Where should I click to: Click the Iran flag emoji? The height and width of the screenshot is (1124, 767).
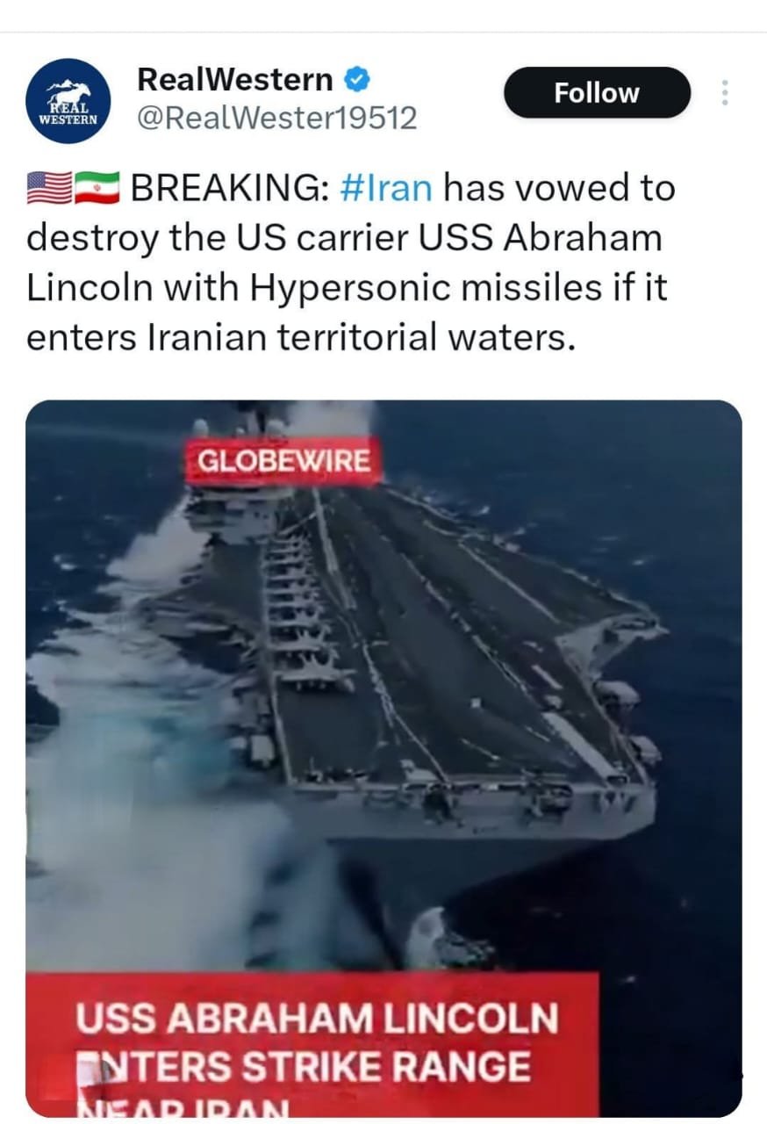pyautogui.click(x=97, y=187)
